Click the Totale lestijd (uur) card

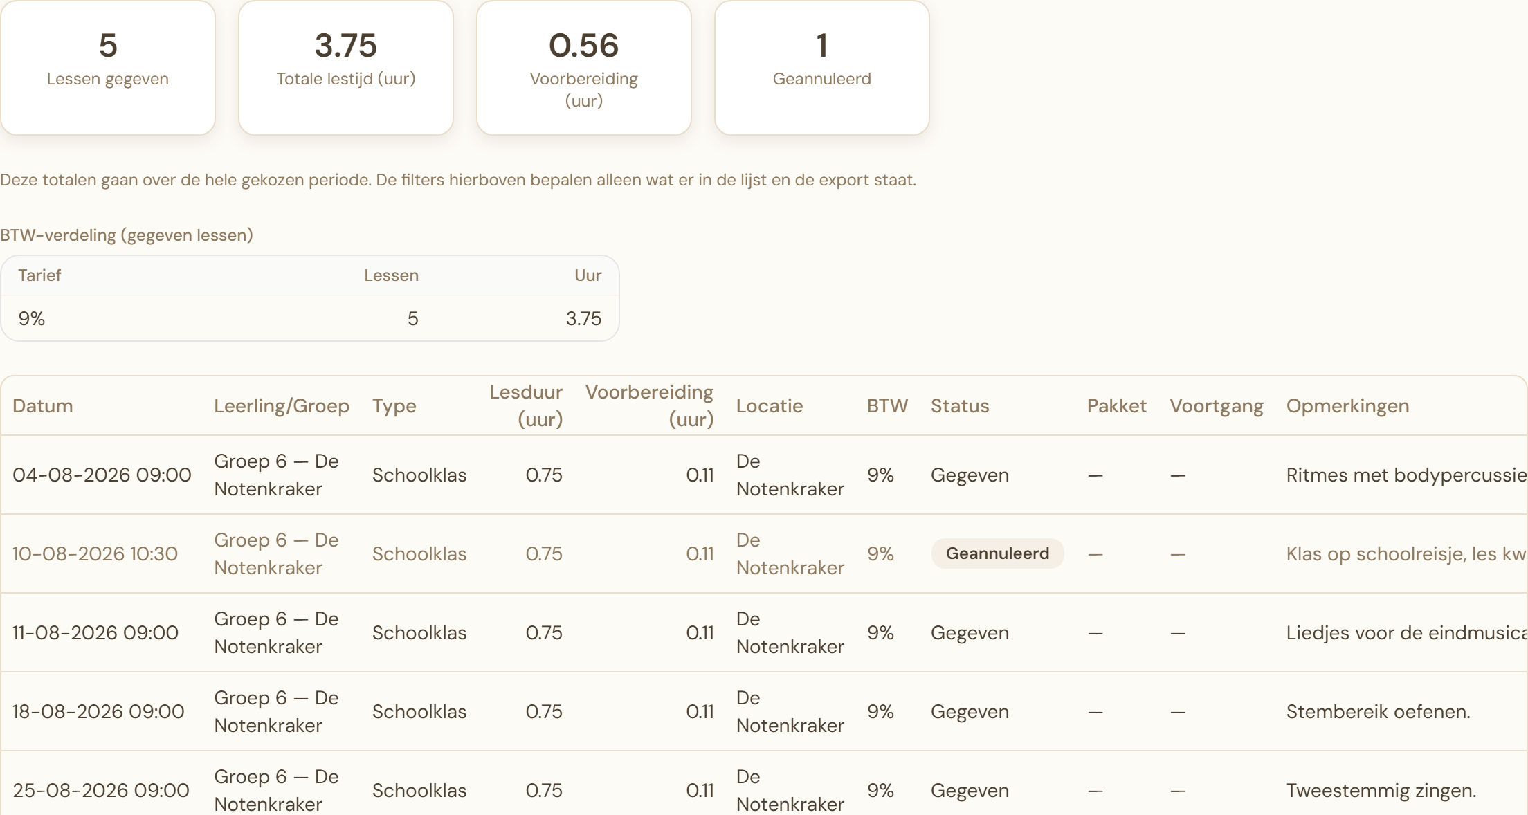pyautogui.click(x=346, y=67)
